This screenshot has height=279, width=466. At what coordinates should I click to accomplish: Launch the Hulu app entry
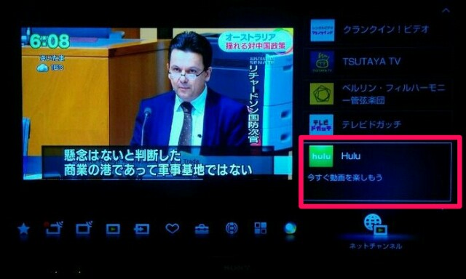tap(377, 171)
